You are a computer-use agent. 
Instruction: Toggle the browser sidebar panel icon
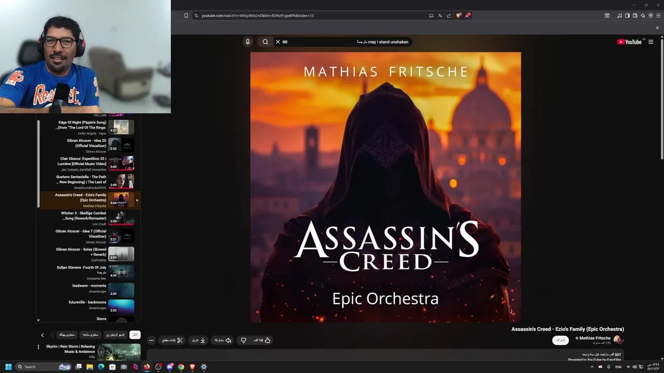[627, 16]
